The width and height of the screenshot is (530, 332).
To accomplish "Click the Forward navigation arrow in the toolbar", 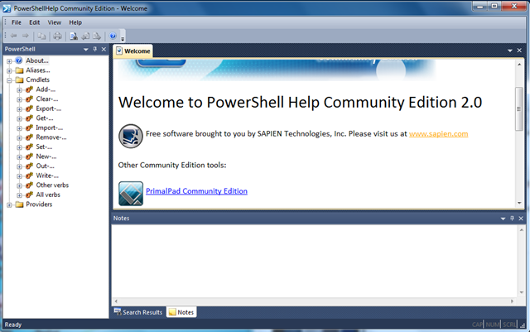I will 26,36.
